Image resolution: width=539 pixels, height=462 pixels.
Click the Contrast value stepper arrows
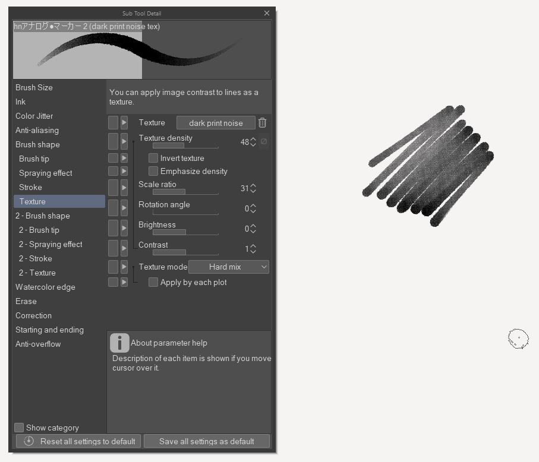click(253, 249)
